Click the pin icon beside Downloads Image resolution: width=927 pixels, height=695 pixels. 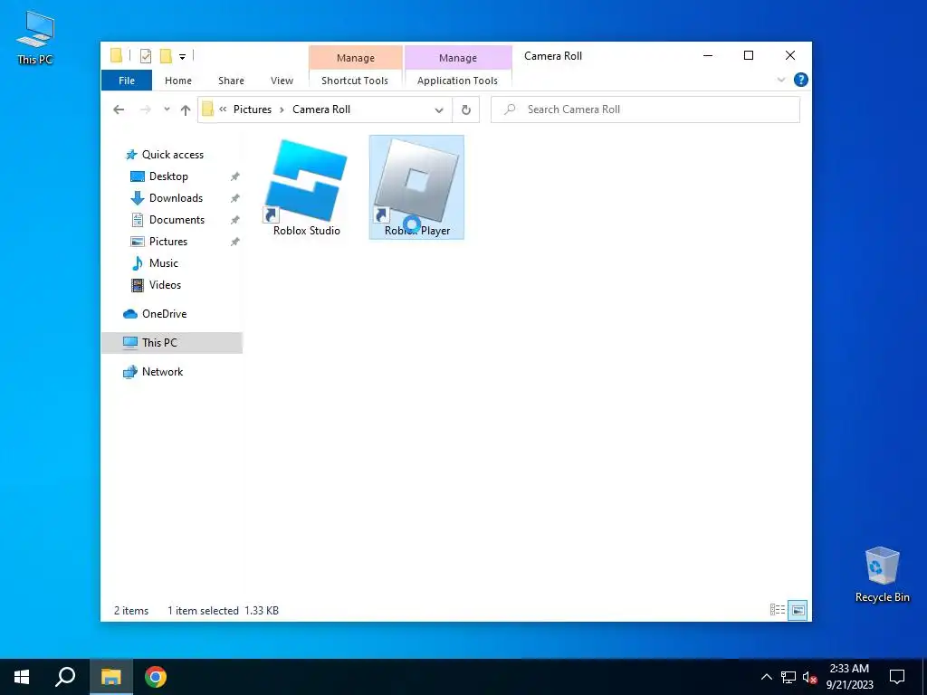pos(234,198)
